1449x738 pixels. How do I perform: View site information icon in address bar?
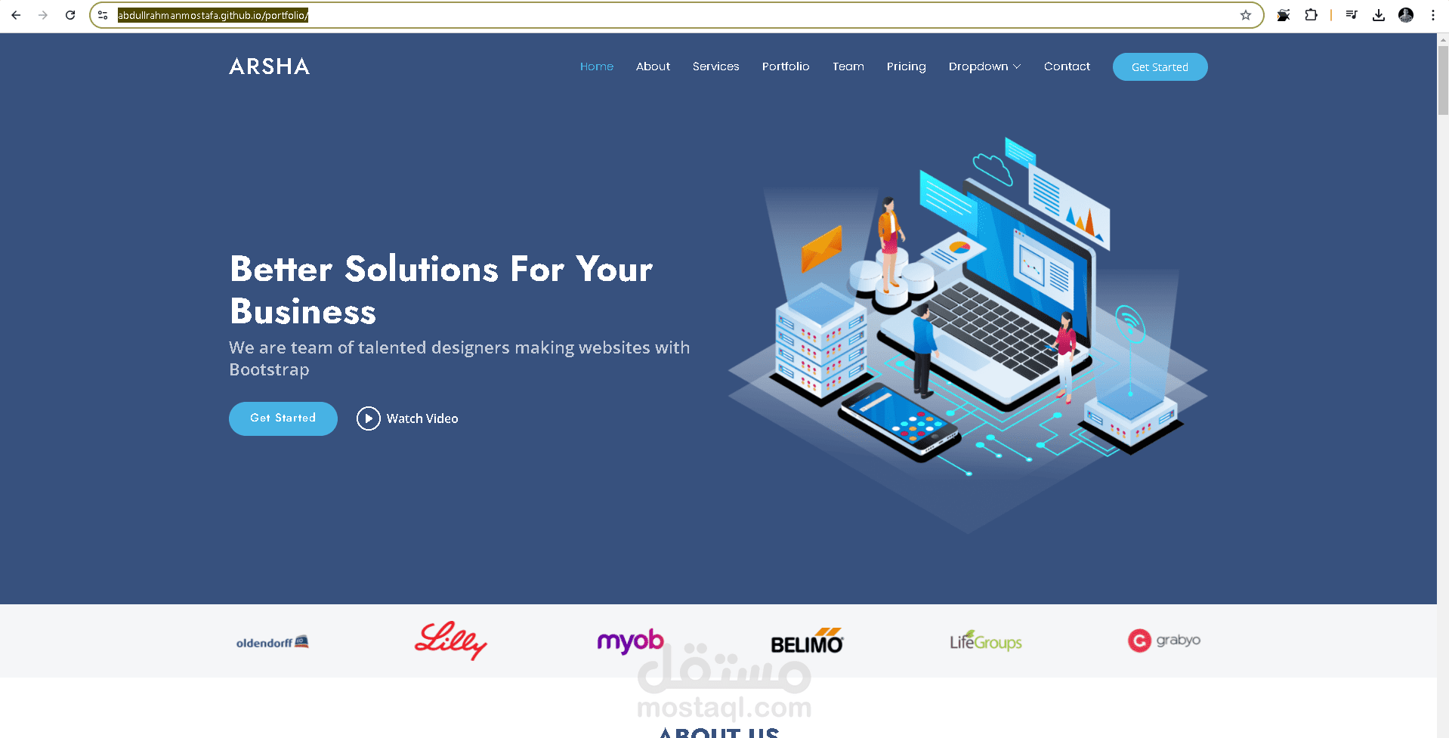(103, 15)
